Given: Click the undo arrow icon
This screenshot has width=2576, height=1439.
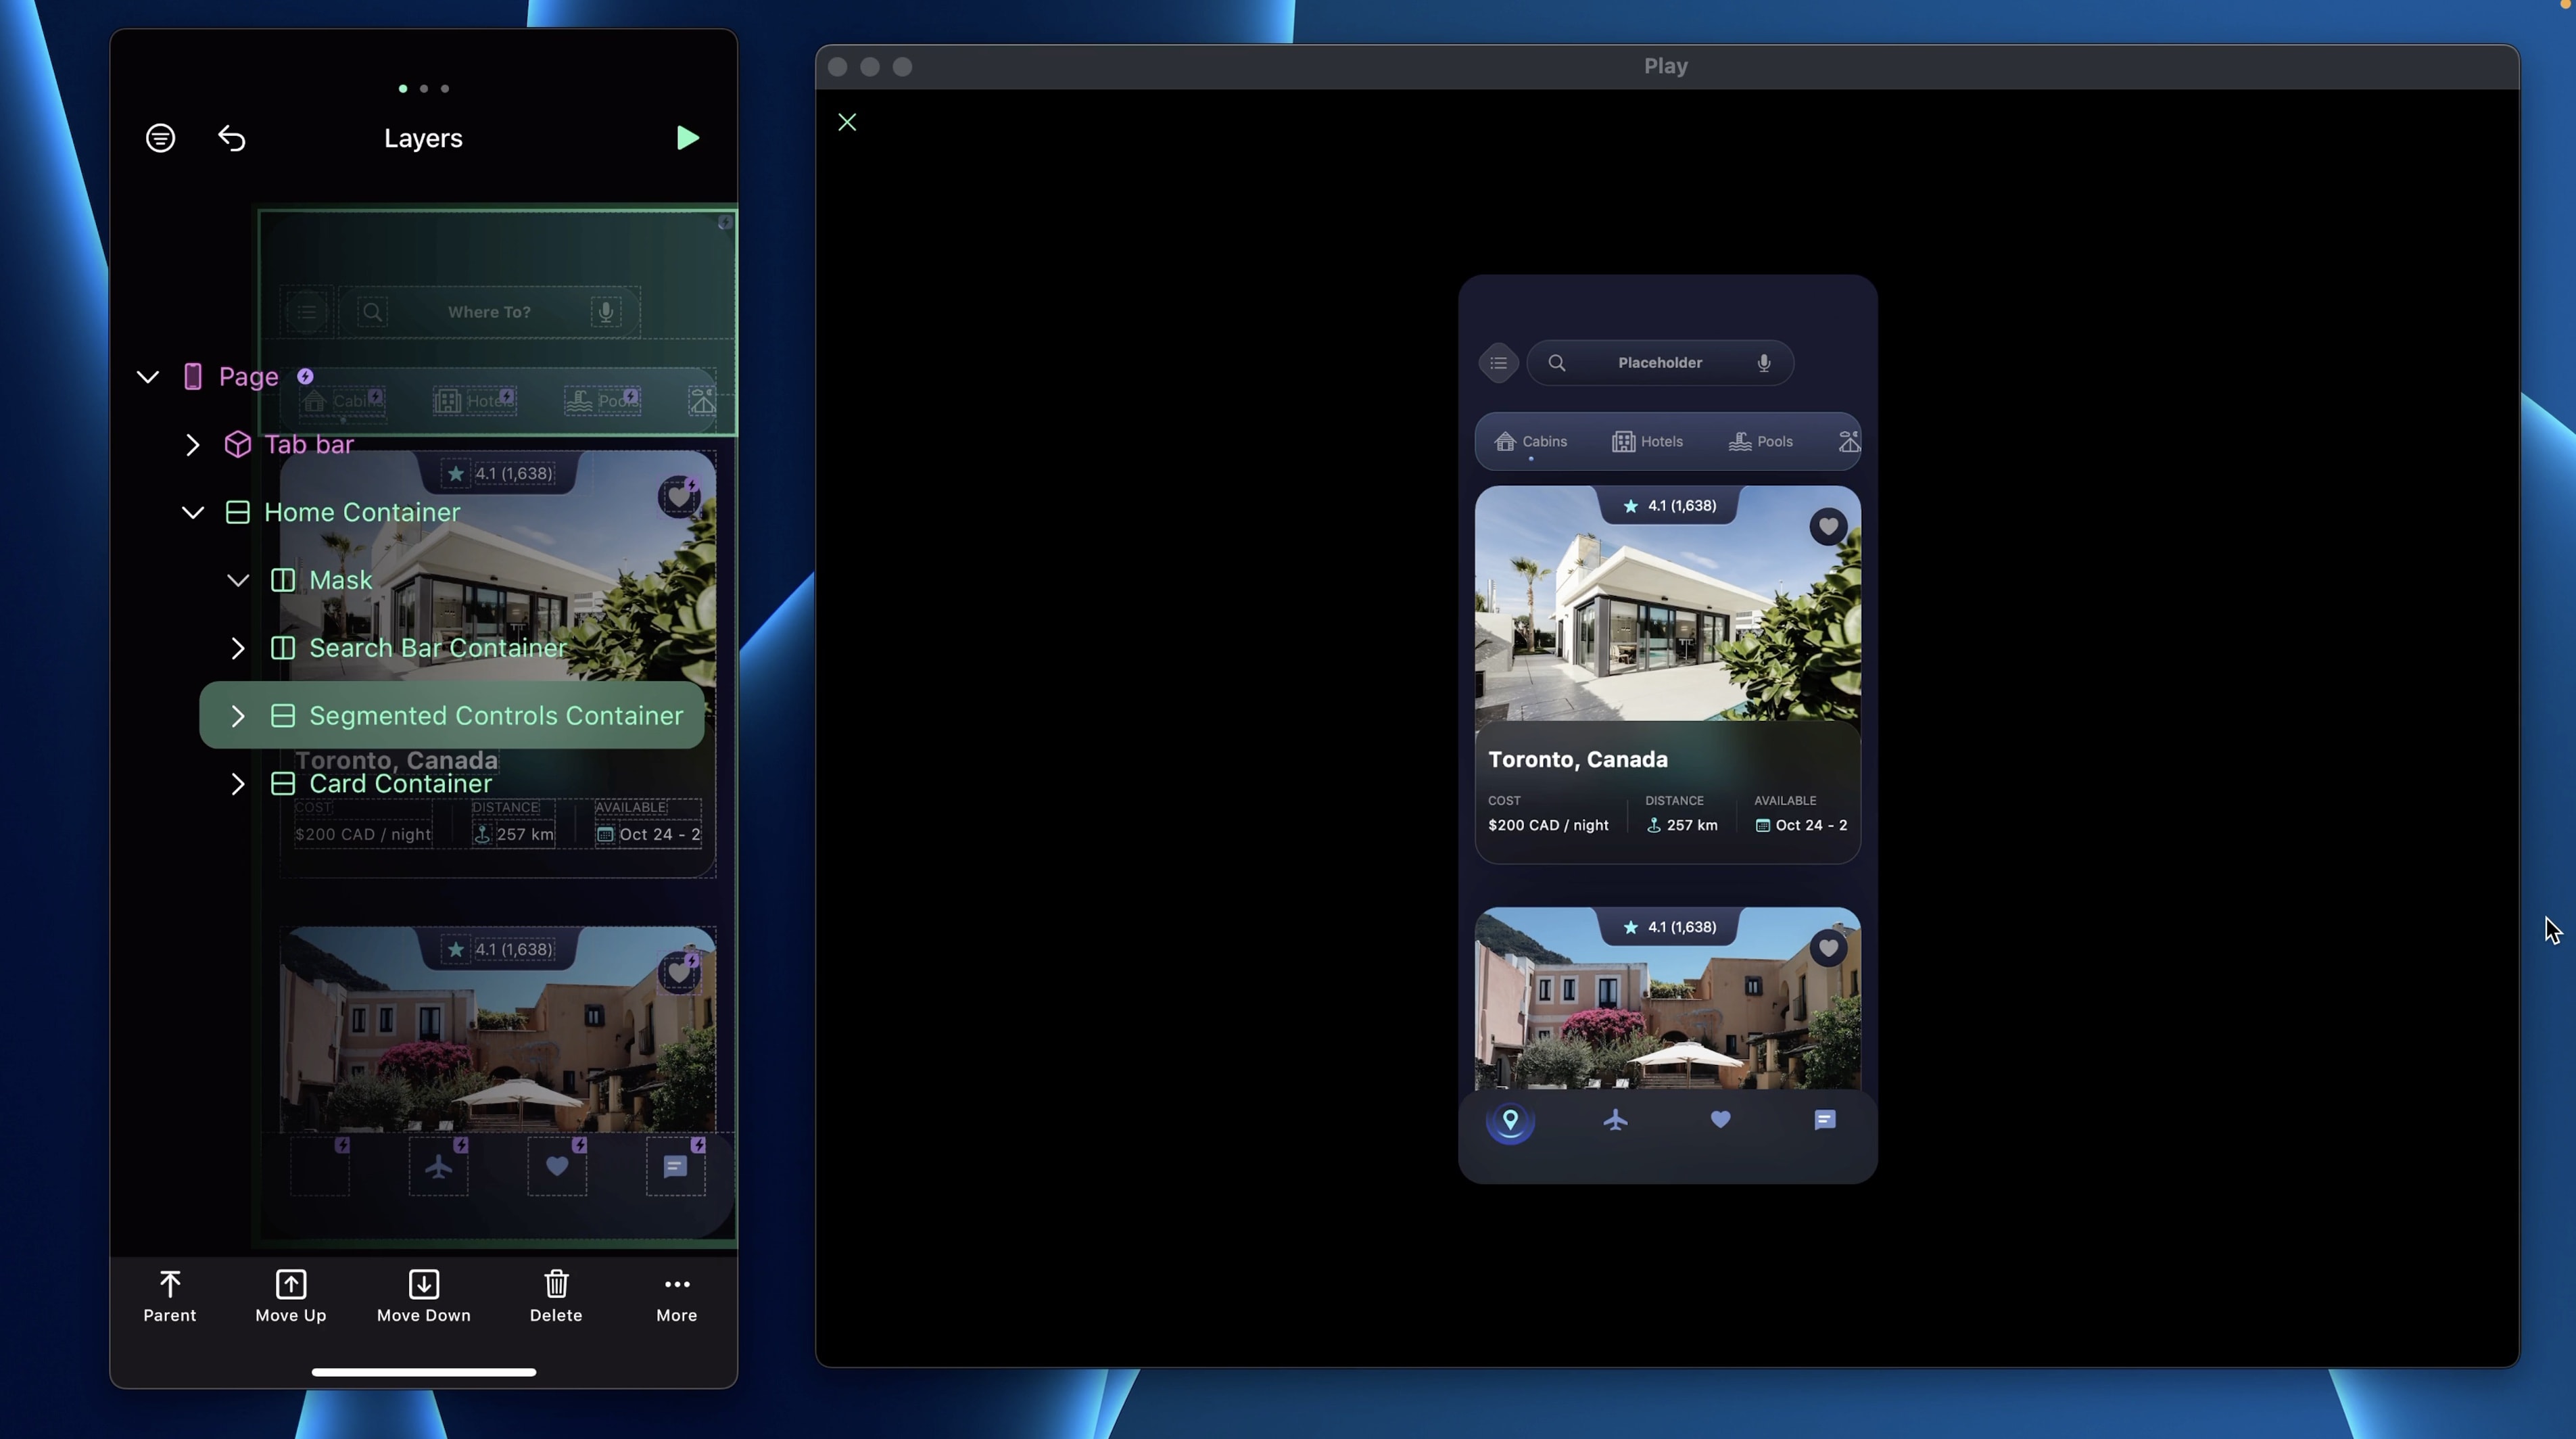Looking at the screenshot, I should [x=232, y=138].
